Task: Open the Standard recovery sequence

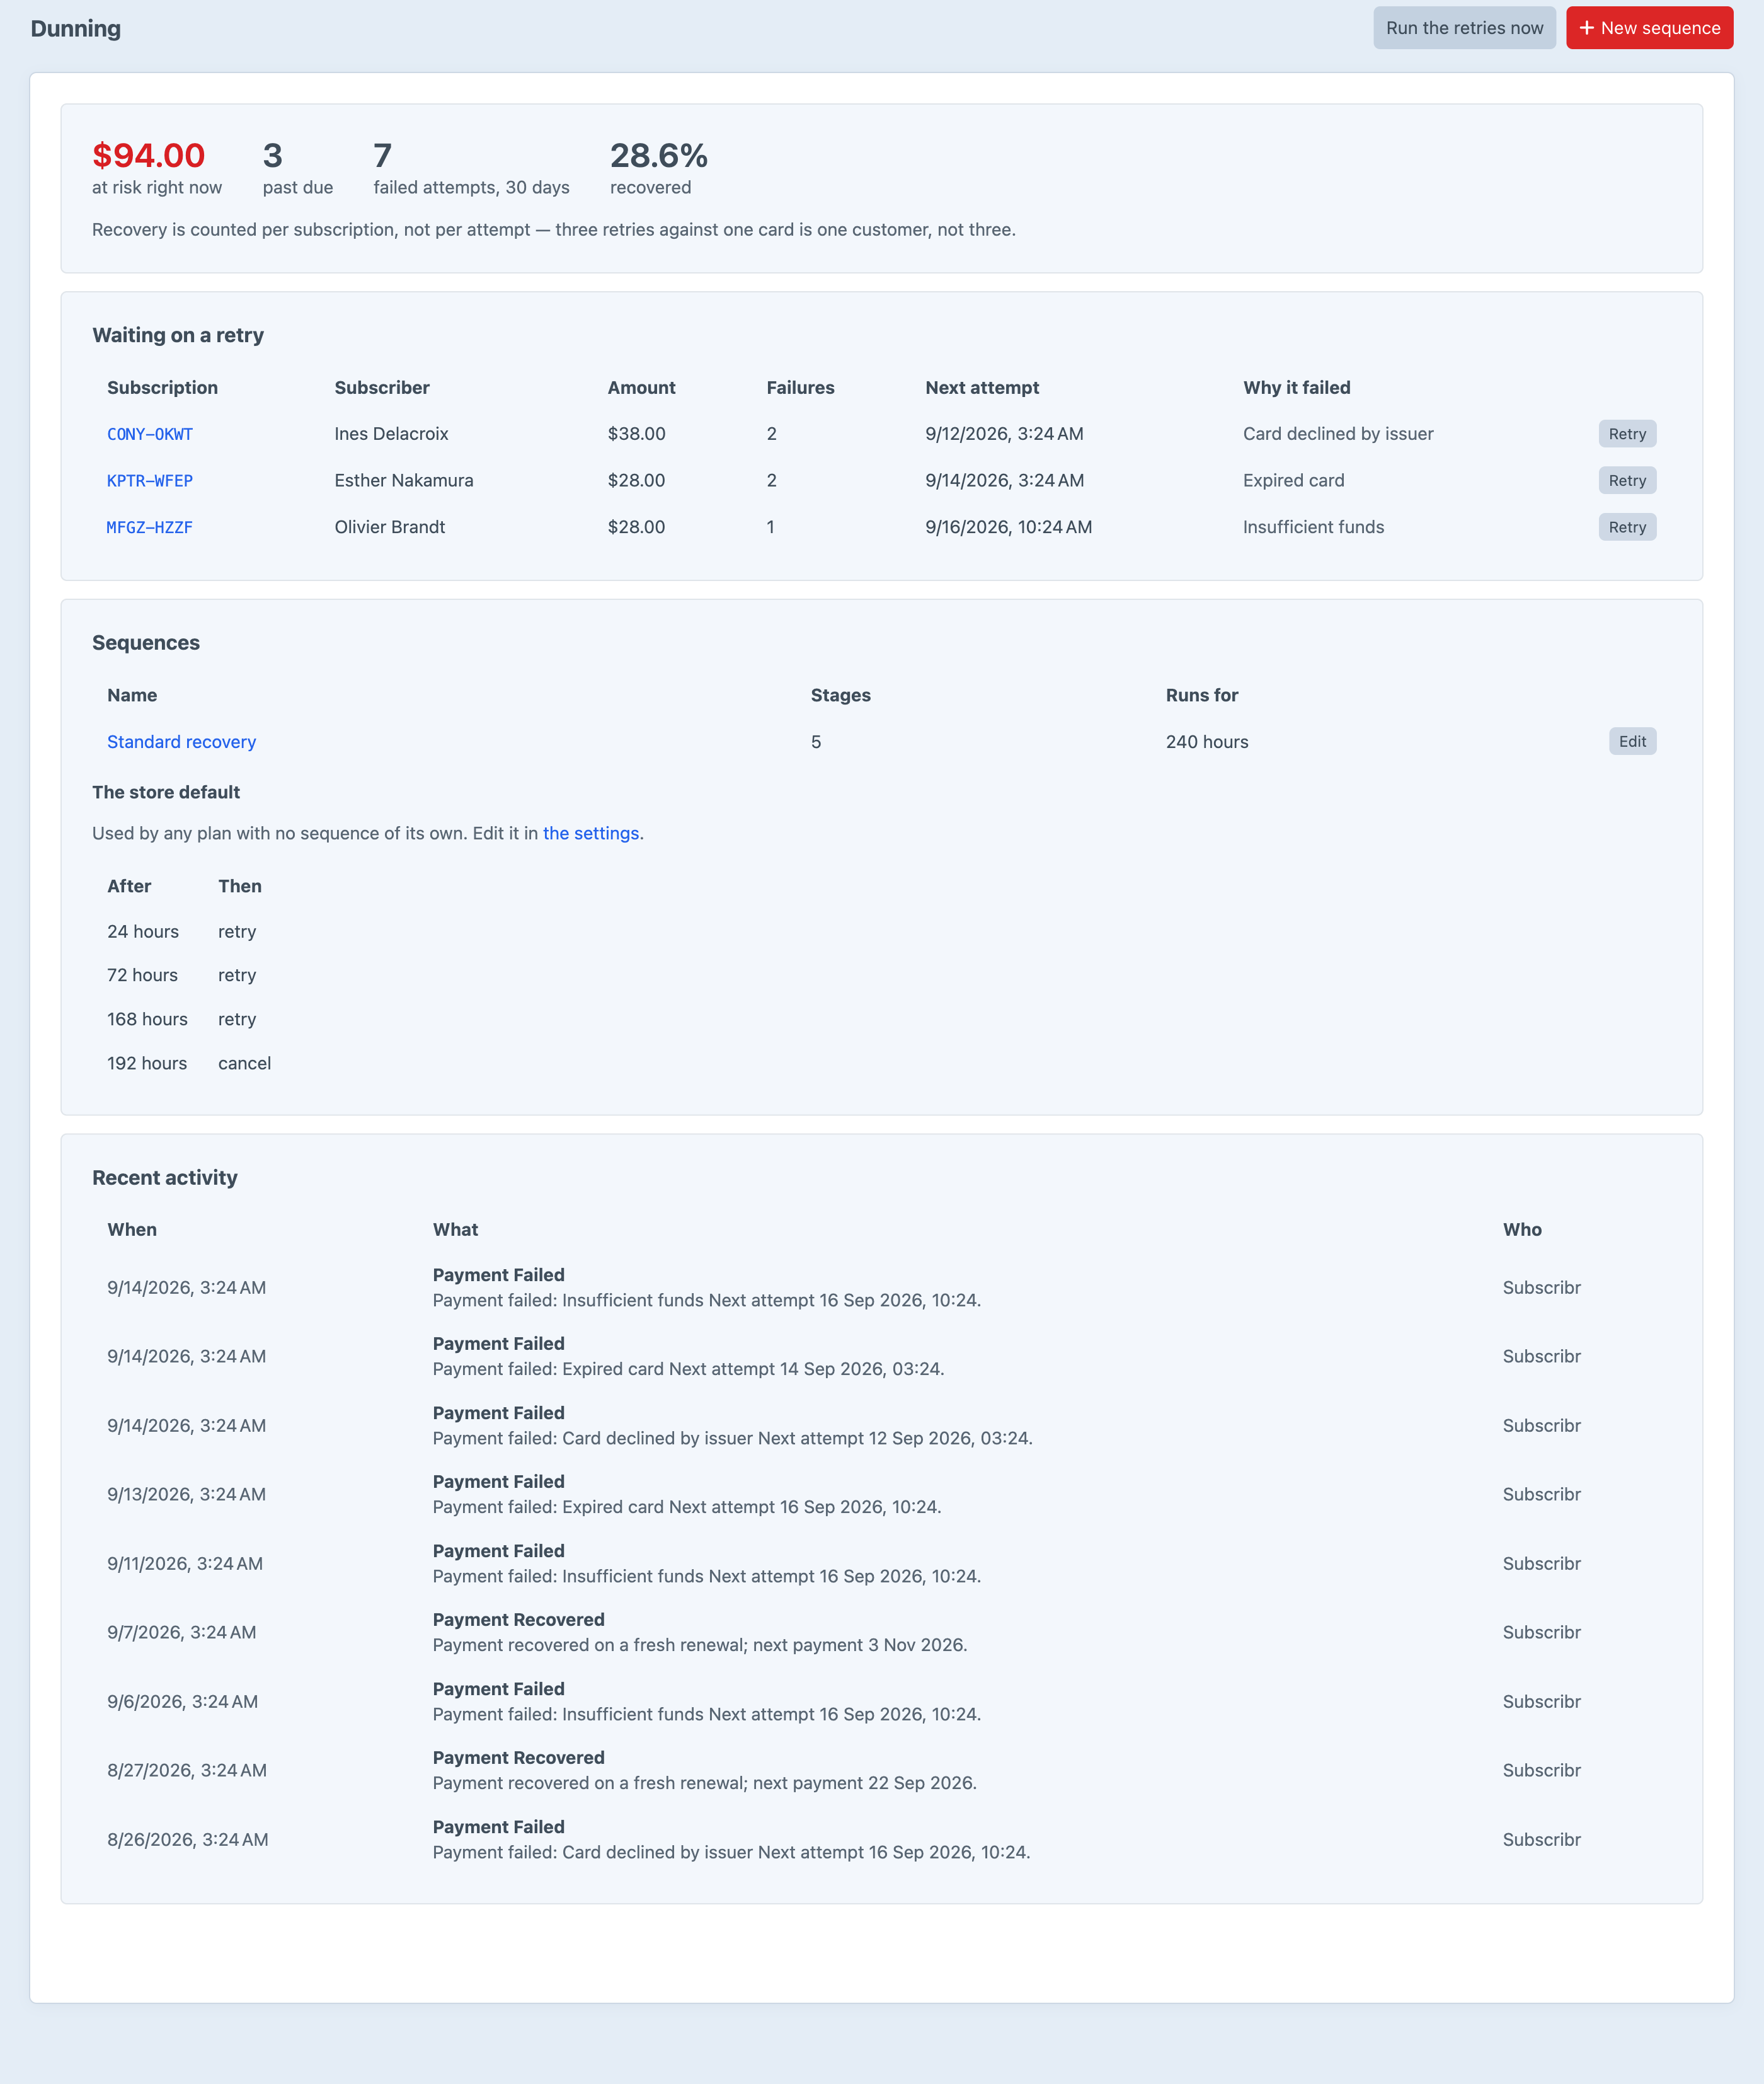Action: 182,742
